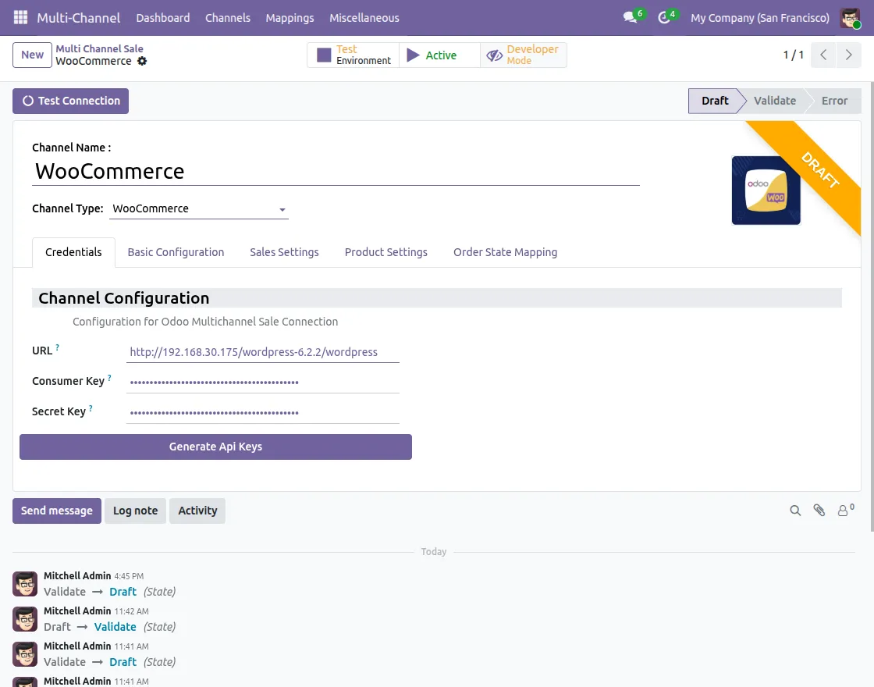Open Mitchell Admin user avatar menu
874x687 pixels.
pos(851,18)
